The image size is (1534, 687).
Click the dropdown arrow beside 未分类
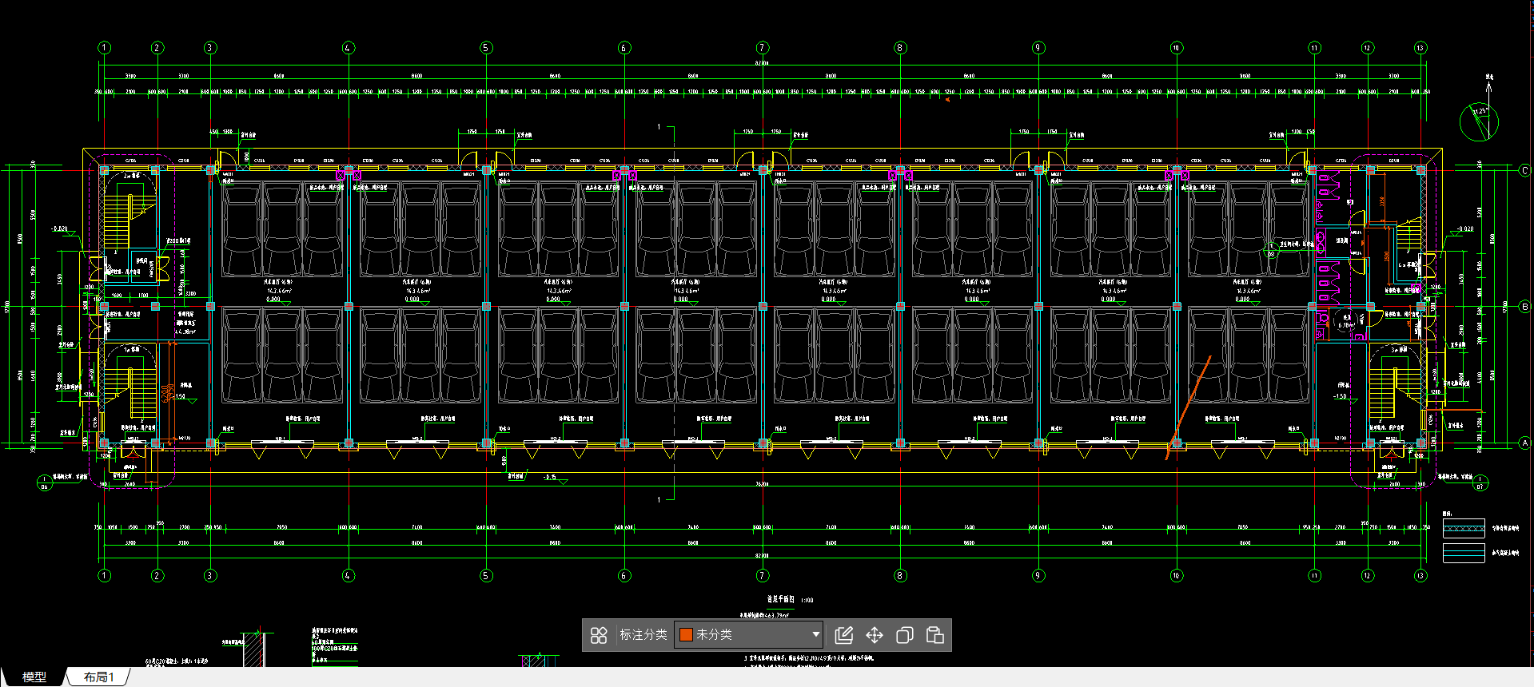815,634
